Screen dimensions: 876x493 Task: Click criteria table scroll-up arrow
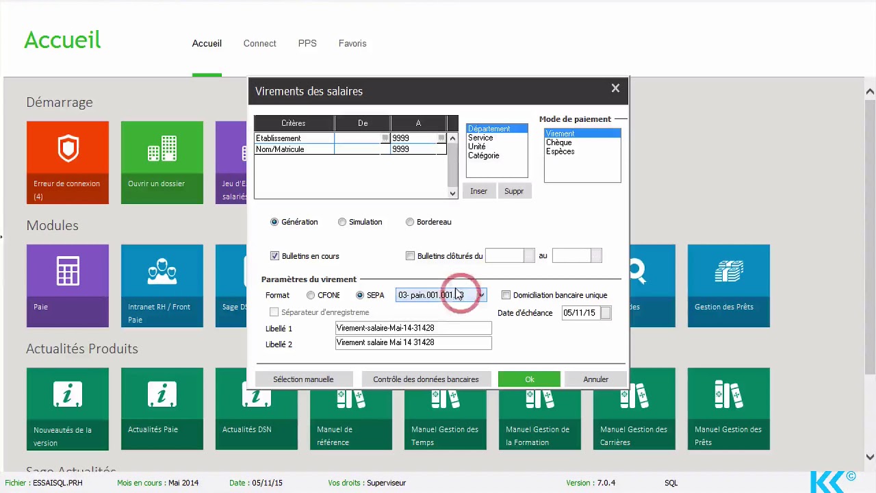coord(452,139)
